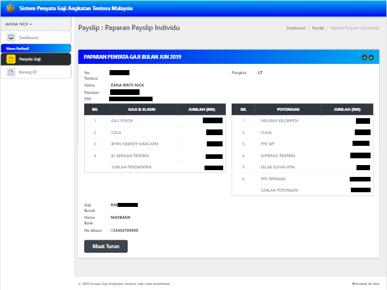
Task: Click the GAJI & ELAUN column header
Action: pos(141,110)
